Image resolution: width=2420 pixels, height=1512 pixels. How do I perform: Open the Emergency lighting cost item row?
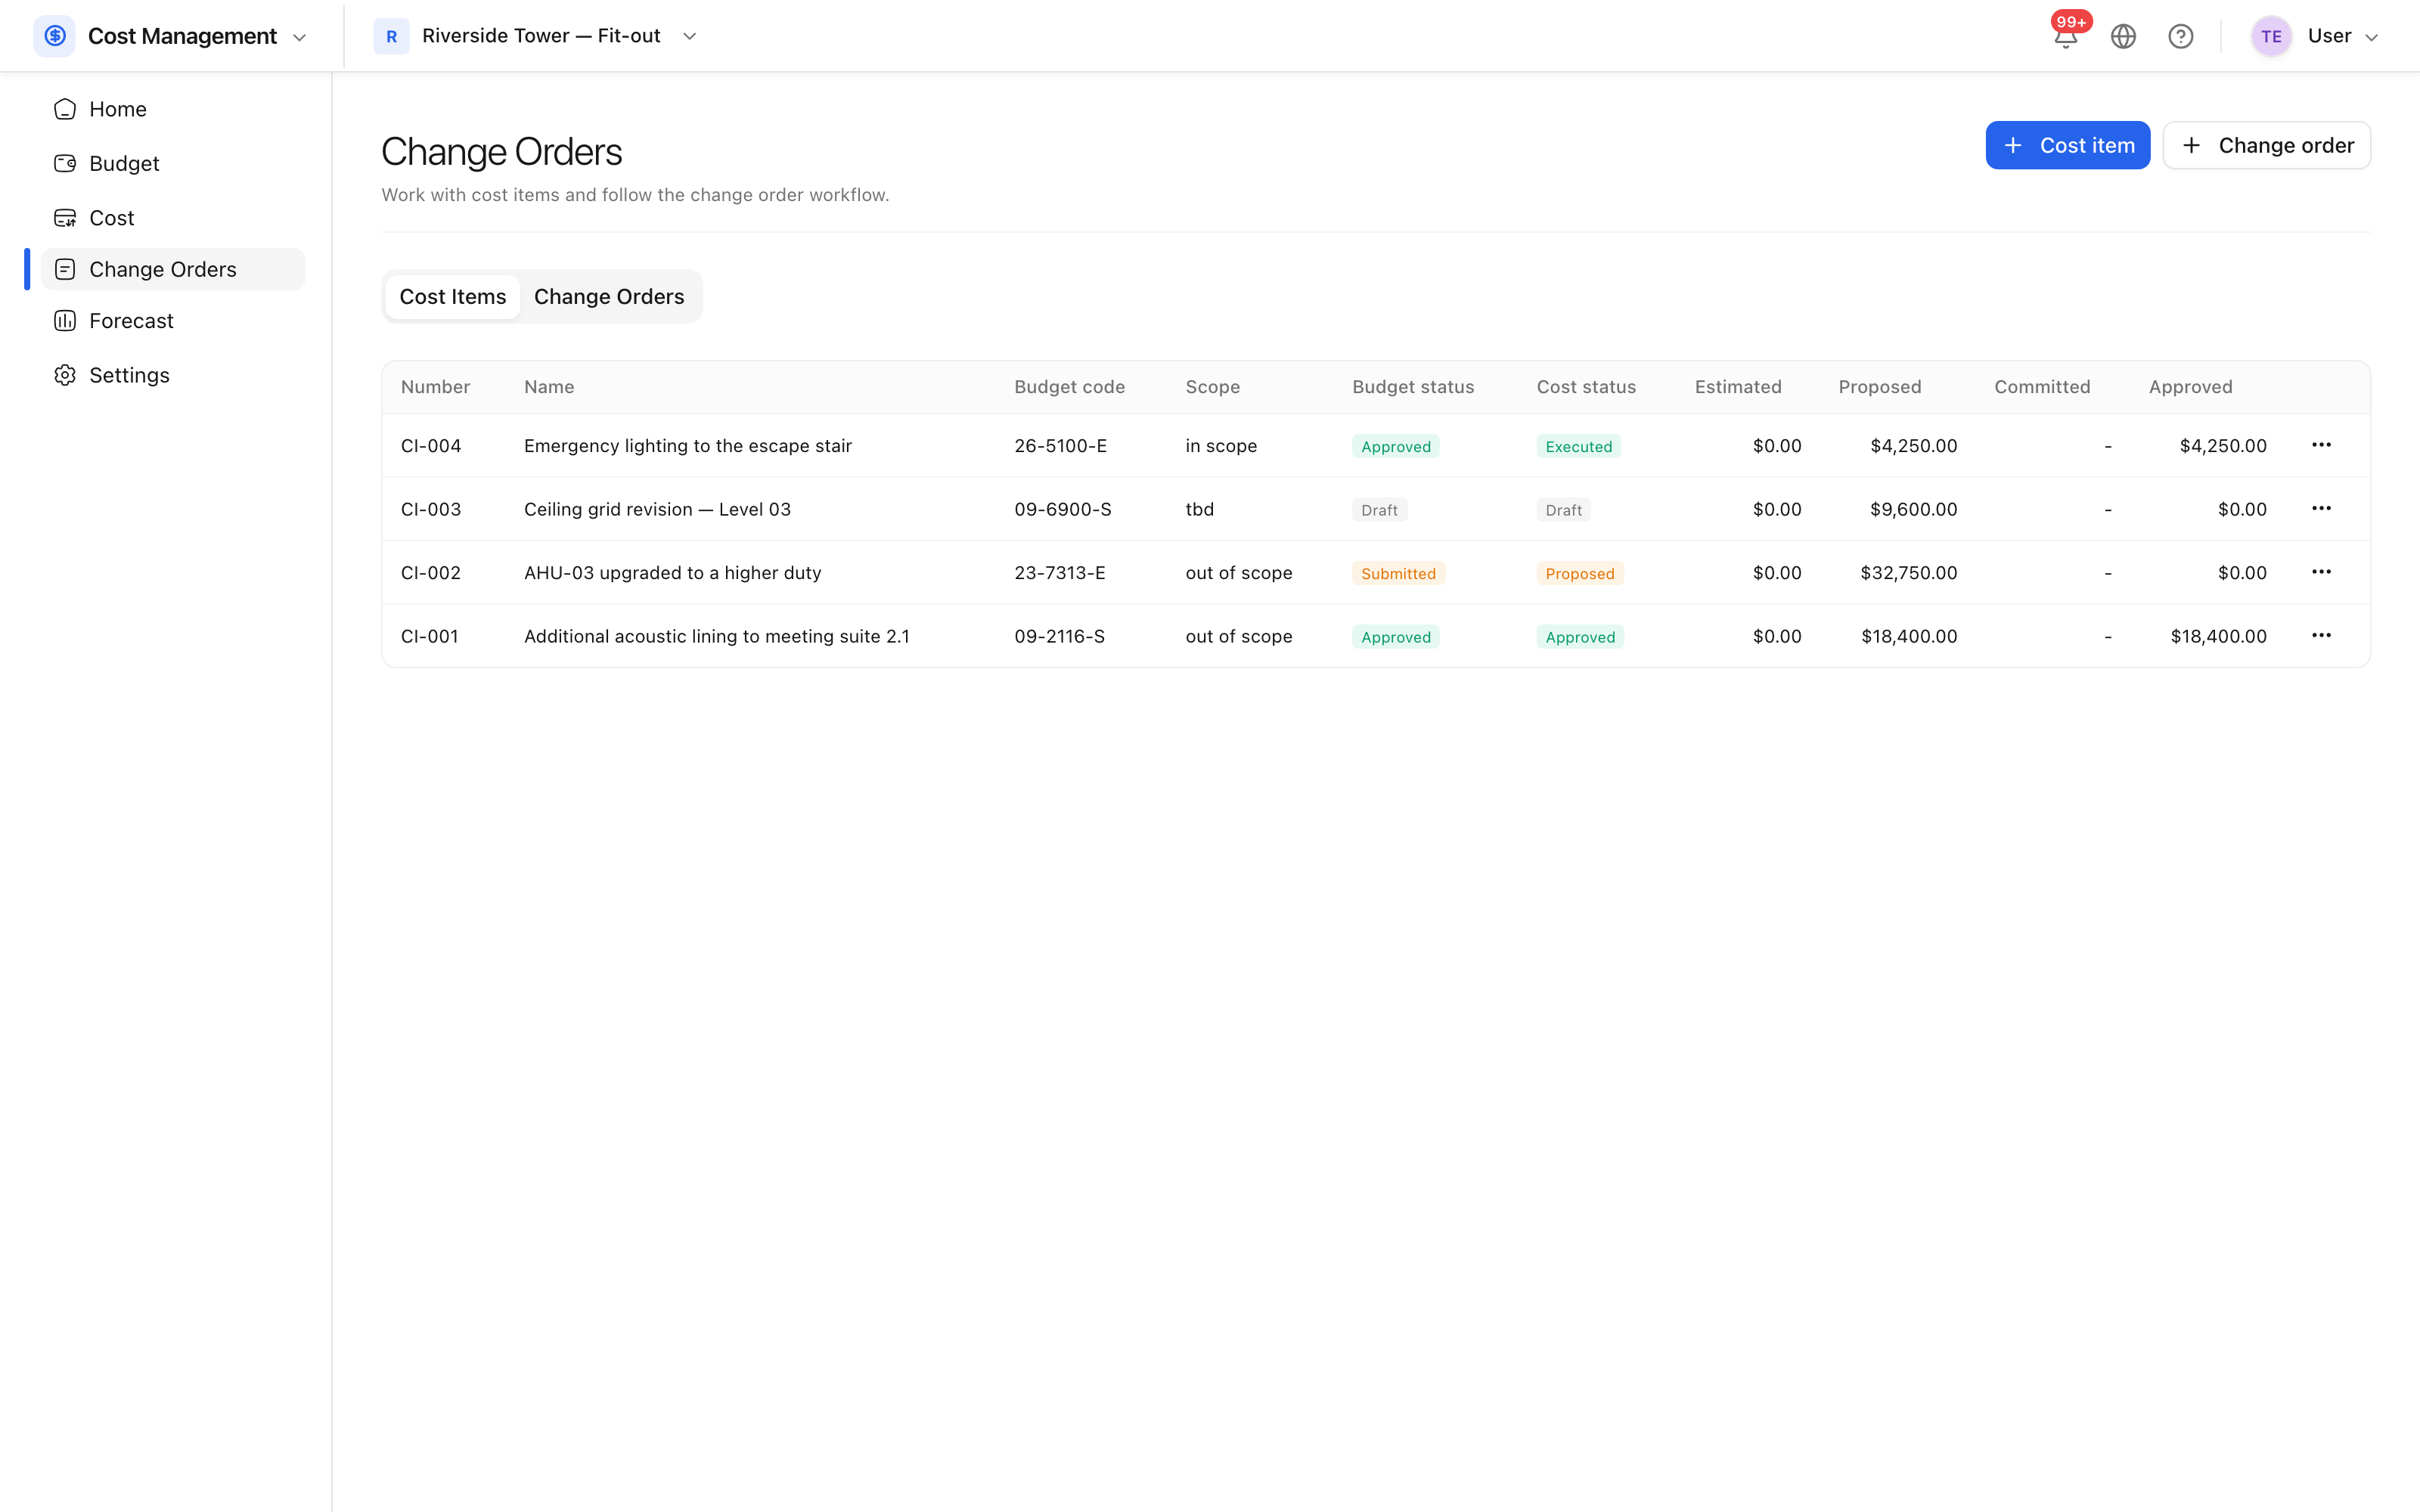click(1375, 446)
